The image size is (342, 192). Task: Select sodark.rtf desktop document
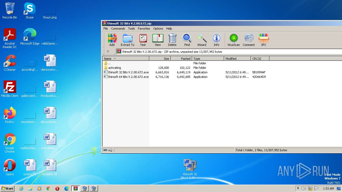(x=30, y=167)
